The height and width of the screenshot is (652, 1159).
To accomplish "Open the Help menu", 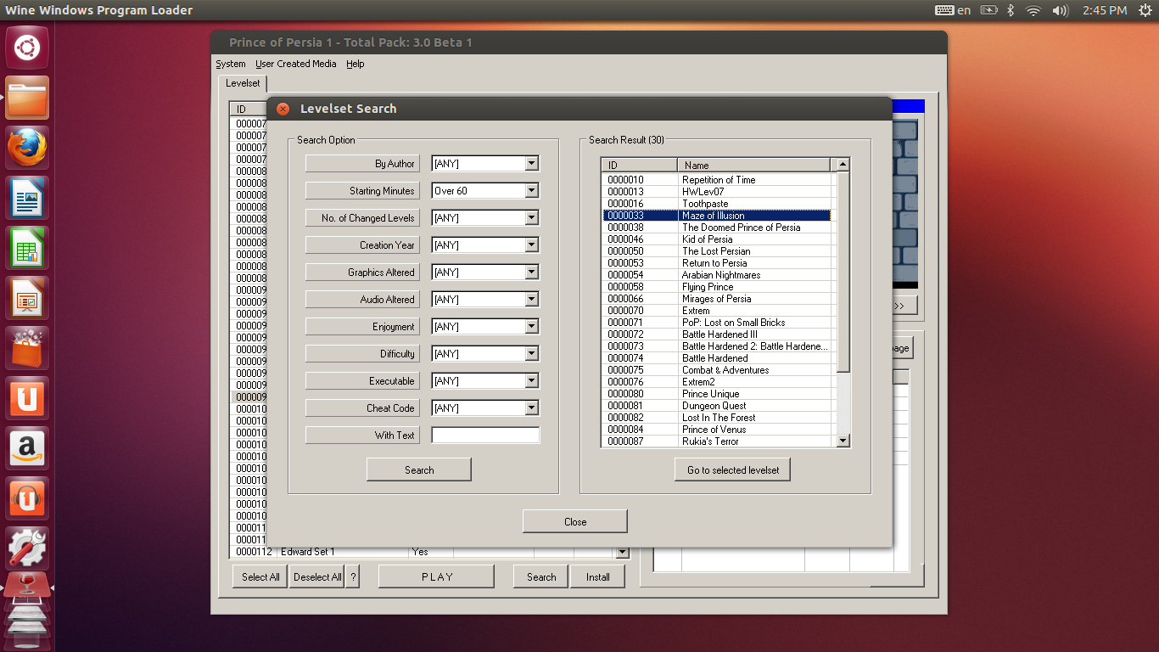I will (356, 64).
